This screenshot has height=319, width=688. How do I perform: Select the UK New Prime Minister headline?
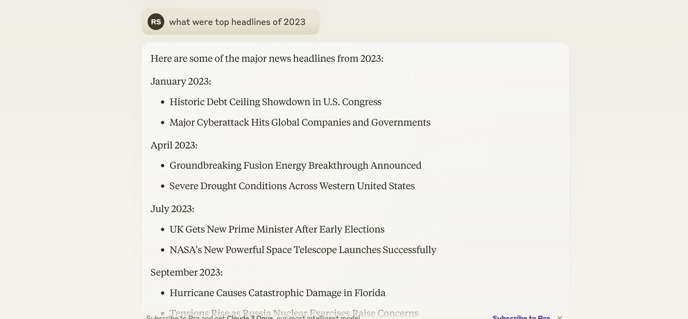pyautogui.click(x=277, y=229)
